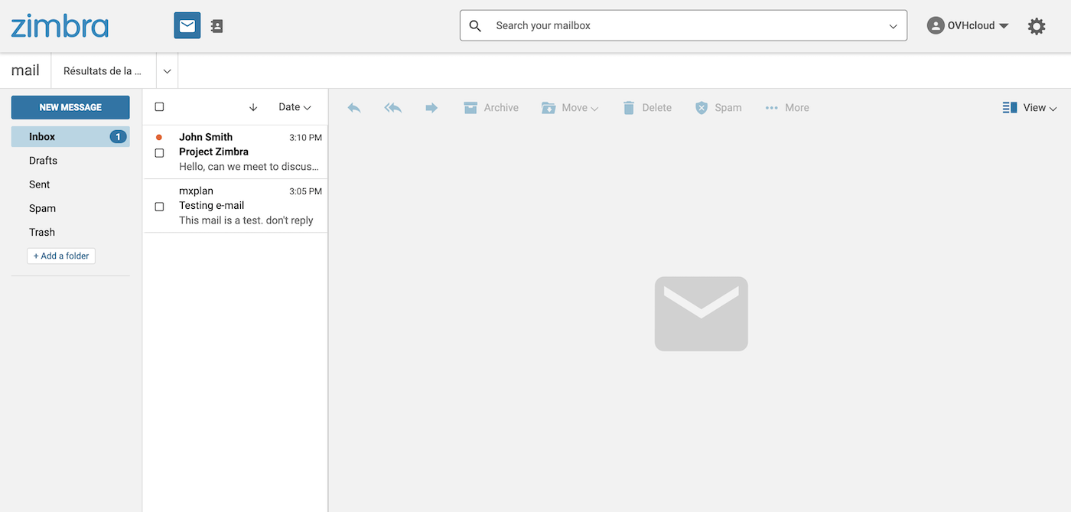
Task: Click Add a folder
Action: pos(61,256)
